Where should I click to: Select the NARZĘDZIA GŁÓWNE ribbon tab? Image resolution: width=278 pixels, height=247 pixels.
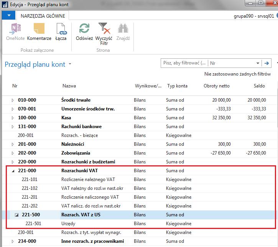tap(43, 16)
